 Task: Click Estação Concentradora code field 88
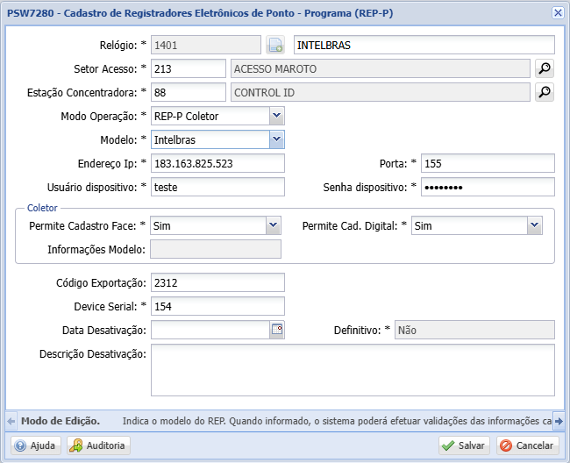pyautogui.click(x=189, y=92)
